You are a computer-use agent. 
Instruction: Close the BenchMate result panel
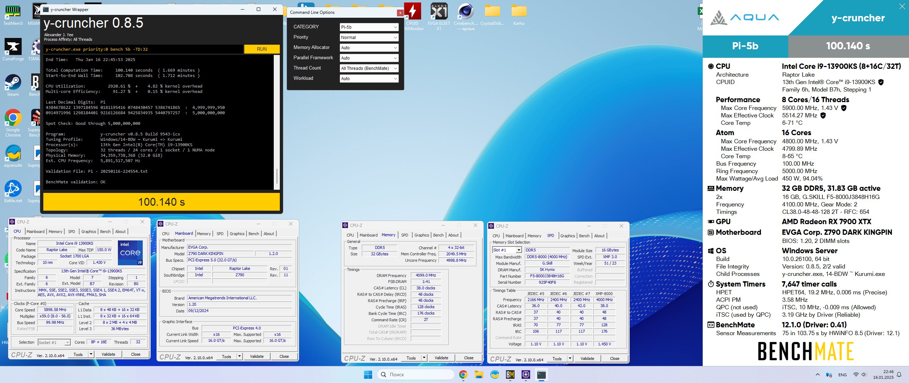[x=902, y=6]
